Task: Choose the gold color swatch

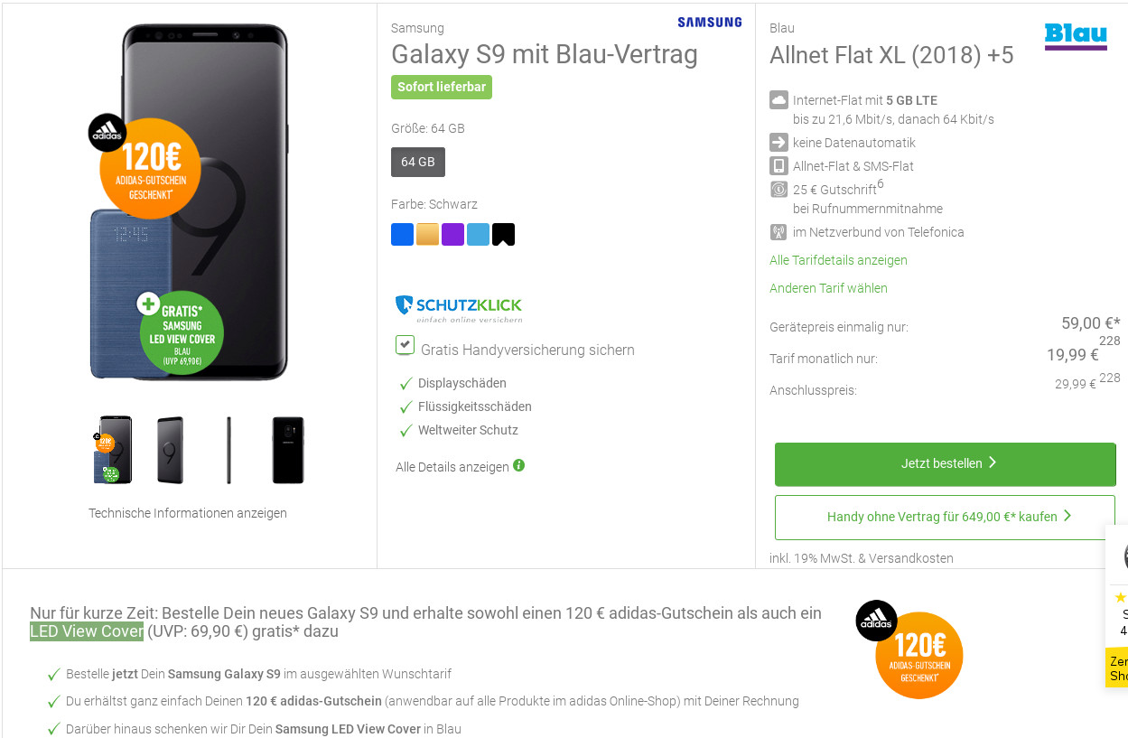Action: [427, 235]
